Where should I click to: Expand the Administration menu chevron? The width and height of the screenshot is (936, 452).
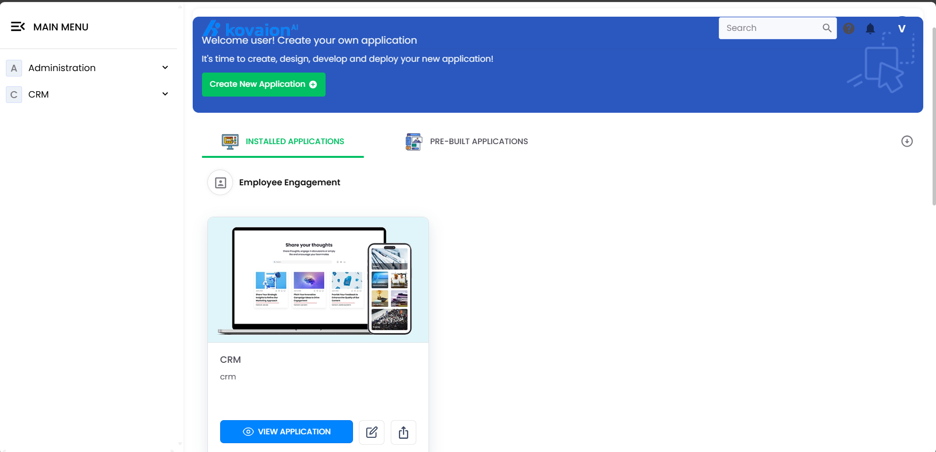(165, 67)
